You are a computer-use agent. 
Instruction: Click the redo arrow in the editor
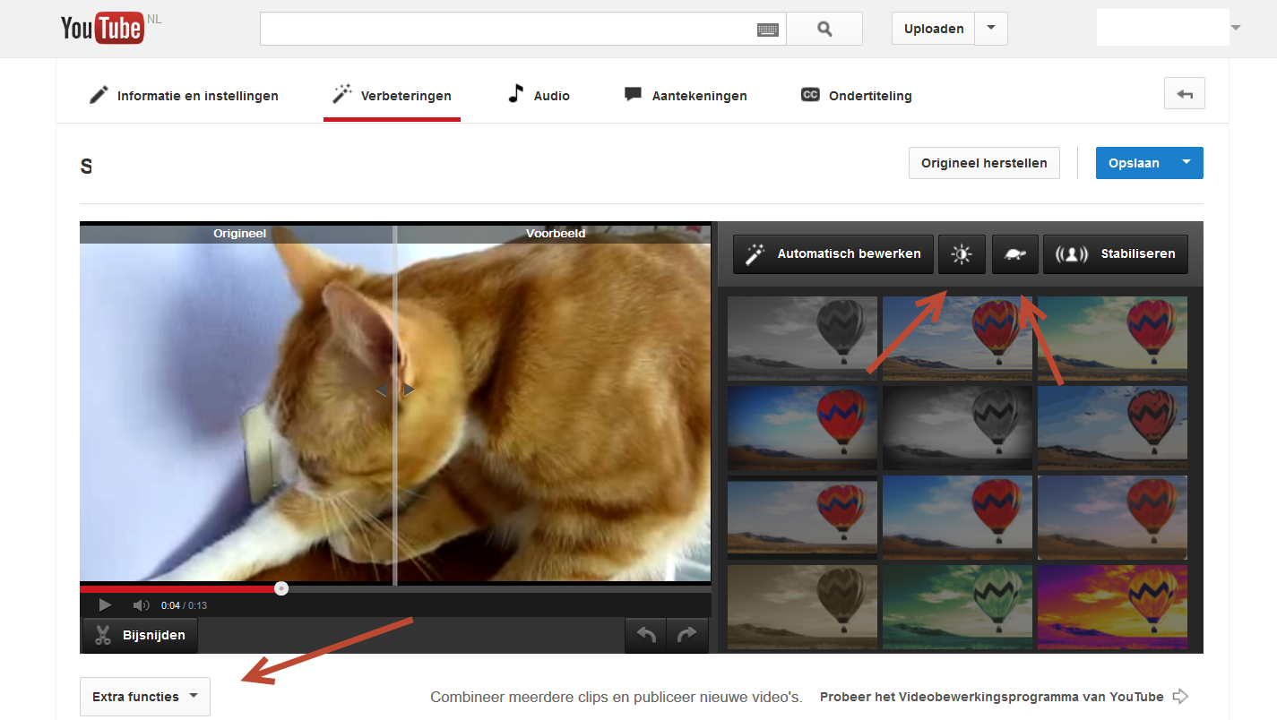(686, 635)
